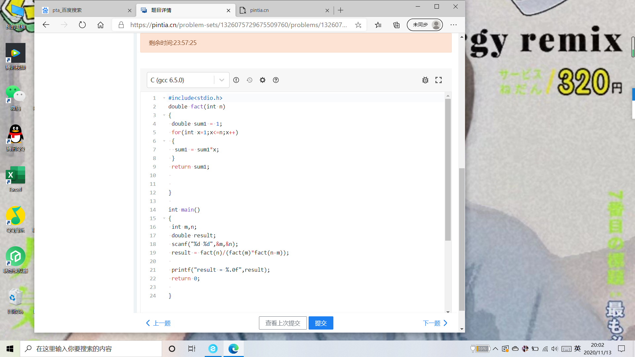Collapse fold arrow on line 6

pyautogui.click(x=164, y=141)
